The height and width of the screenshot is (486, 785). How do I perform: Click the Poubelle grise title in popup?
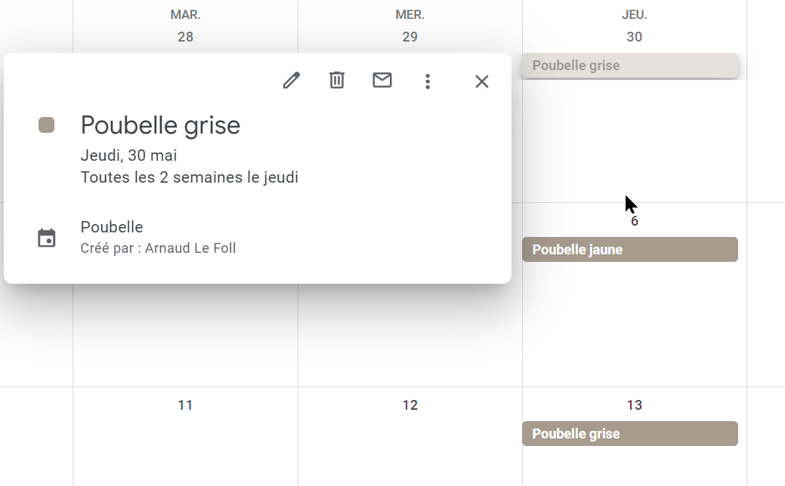pyautogui.click(x=160, y=125)
